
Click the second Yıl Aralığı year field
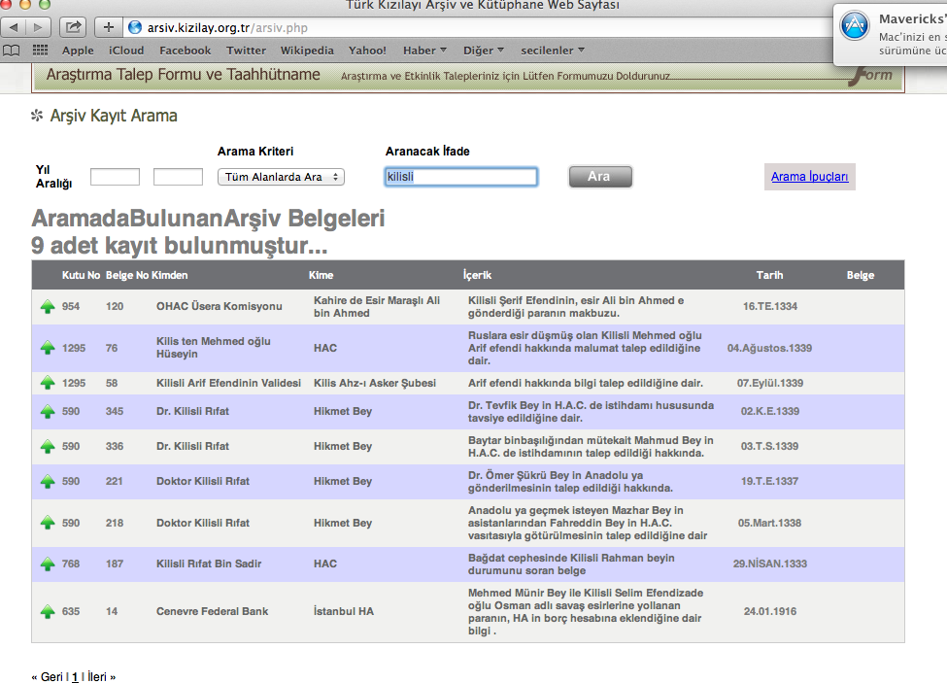178,177
